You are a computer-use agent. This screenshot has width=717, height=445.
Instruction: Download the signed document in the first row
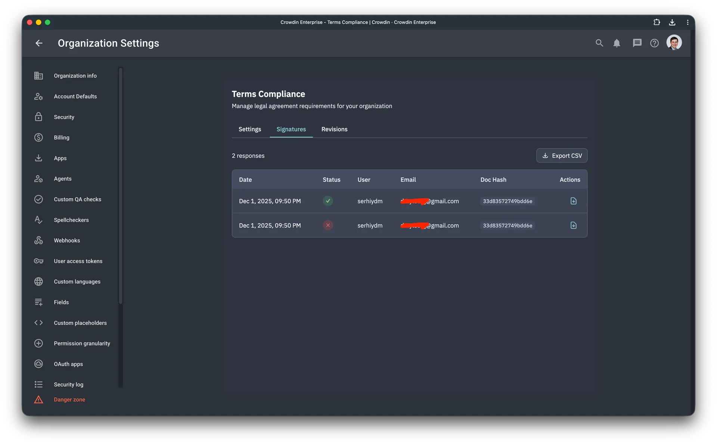[x=573, y=201]
